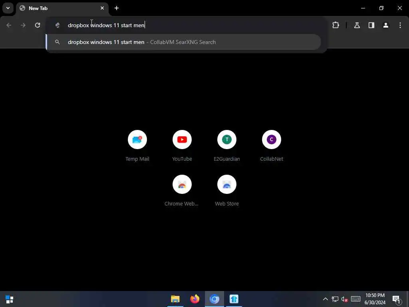Screen dimensions: 409x307
Task: Close the New Tab tab
Action: click(x=102, y=8)
